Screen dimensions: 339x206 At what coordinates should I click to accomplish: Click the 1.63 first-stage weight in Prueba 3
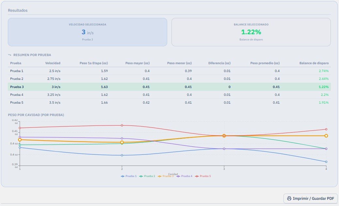(105, 87)
